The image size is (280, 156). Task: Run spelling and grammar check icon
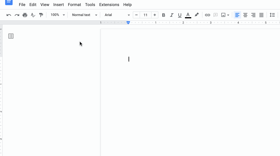pyautogui.click(x=33, y=15)
